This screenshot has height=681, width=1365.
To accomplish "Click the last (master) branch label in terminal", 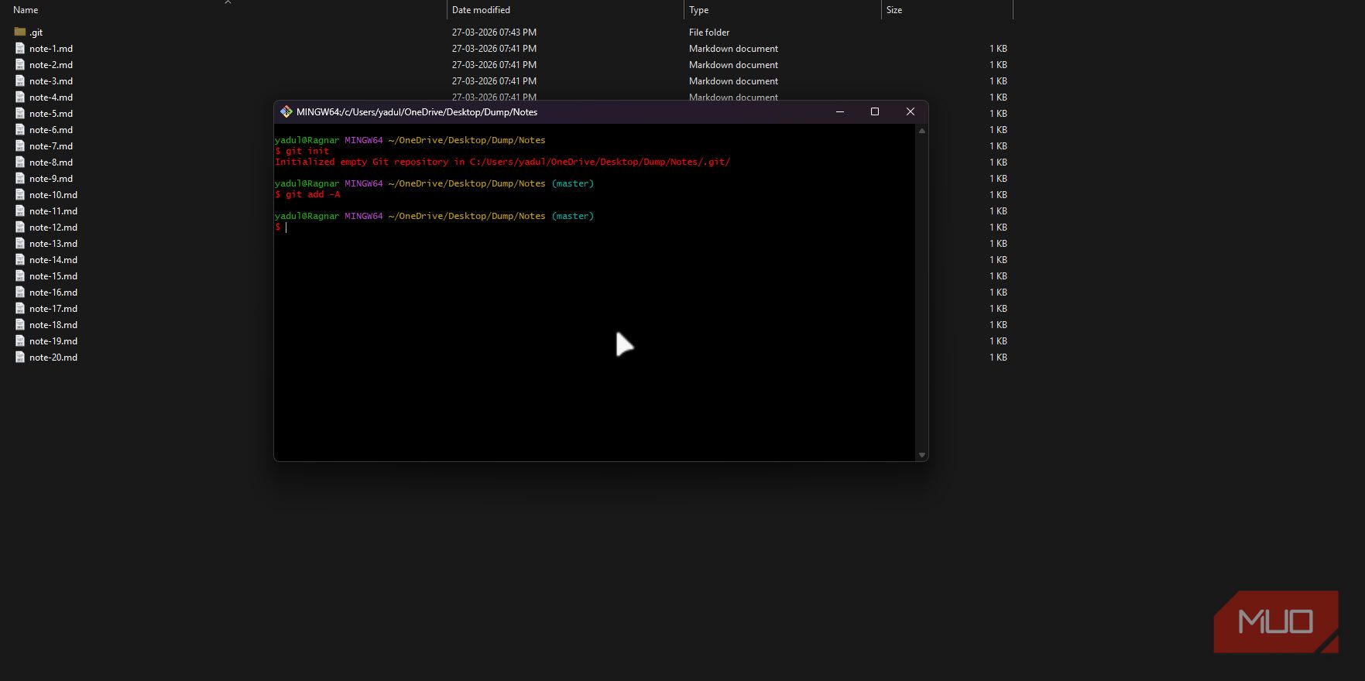I will pos(573,216).
